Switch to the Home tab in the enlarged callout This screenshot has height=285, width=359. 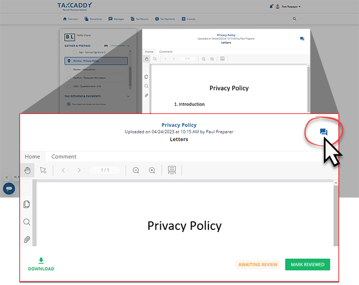(x=32, y=157)
